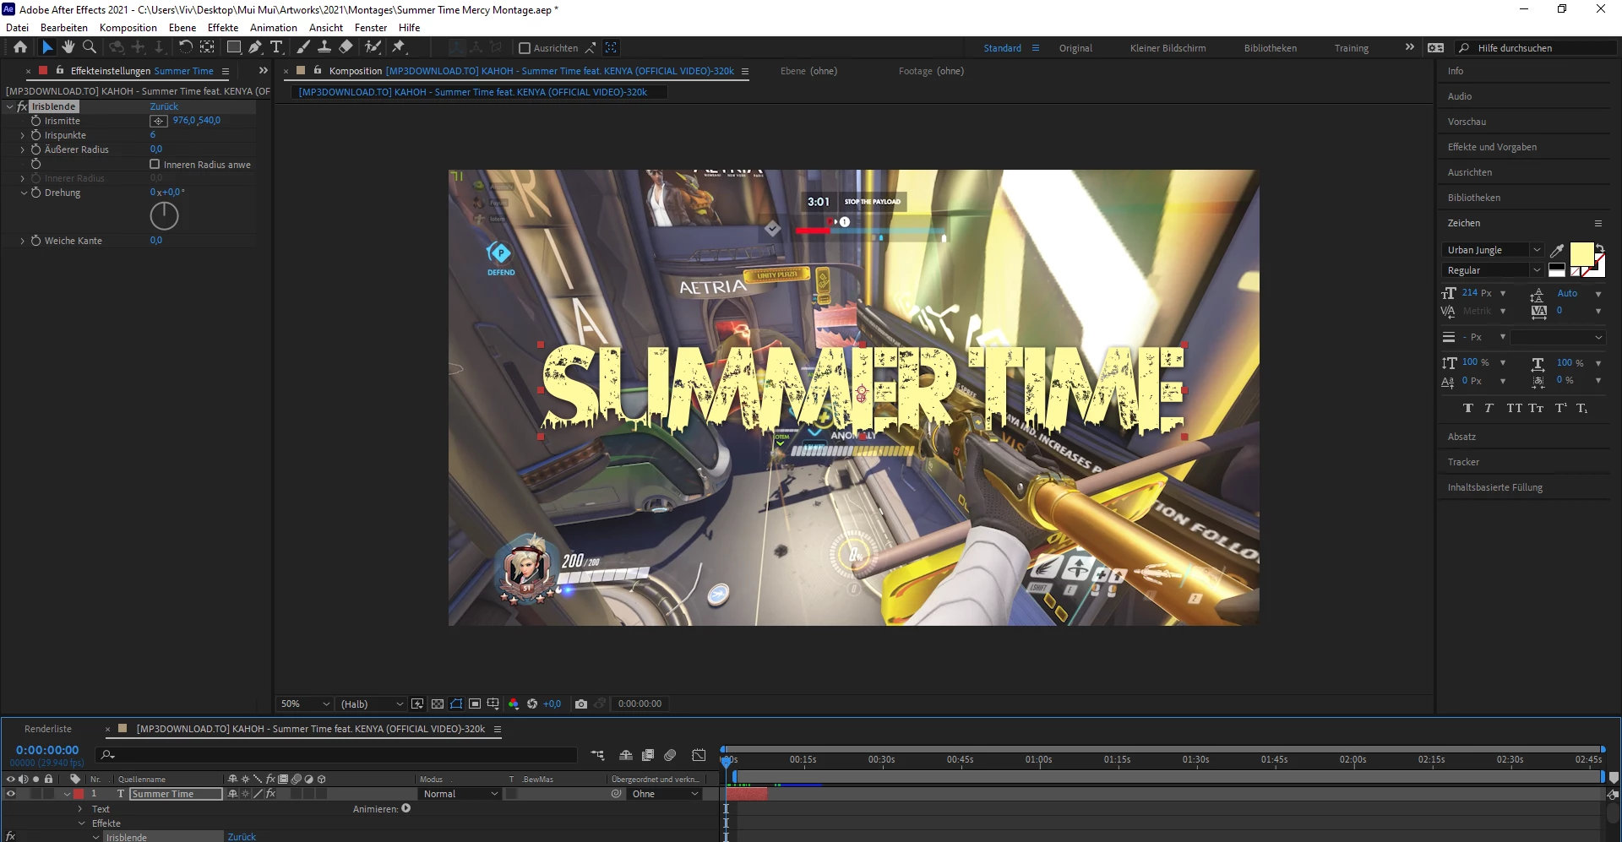The image size is (1622, 842).
Task: Toggle motion blur icon in timeline
Action: point(670,755)
